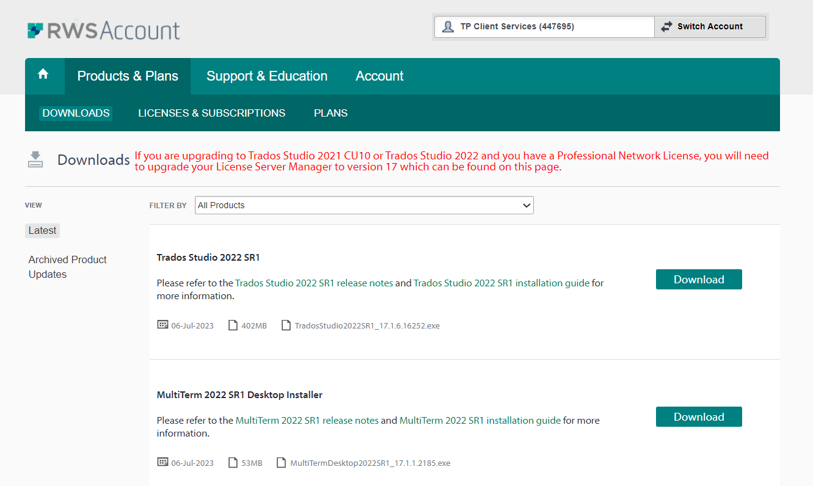Viewport: 813px width, 486px height.
Task: Go to the Home icon tab
Action: [x=43, y=74]
